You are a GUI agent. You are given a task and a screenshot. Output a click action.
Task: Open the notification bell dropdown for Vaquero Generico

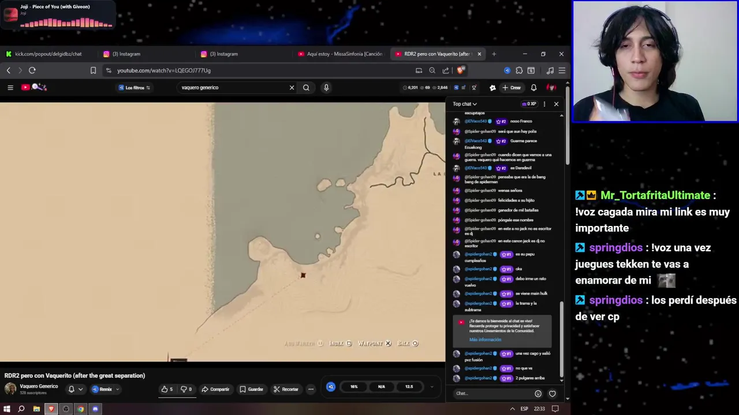point(76,389)
